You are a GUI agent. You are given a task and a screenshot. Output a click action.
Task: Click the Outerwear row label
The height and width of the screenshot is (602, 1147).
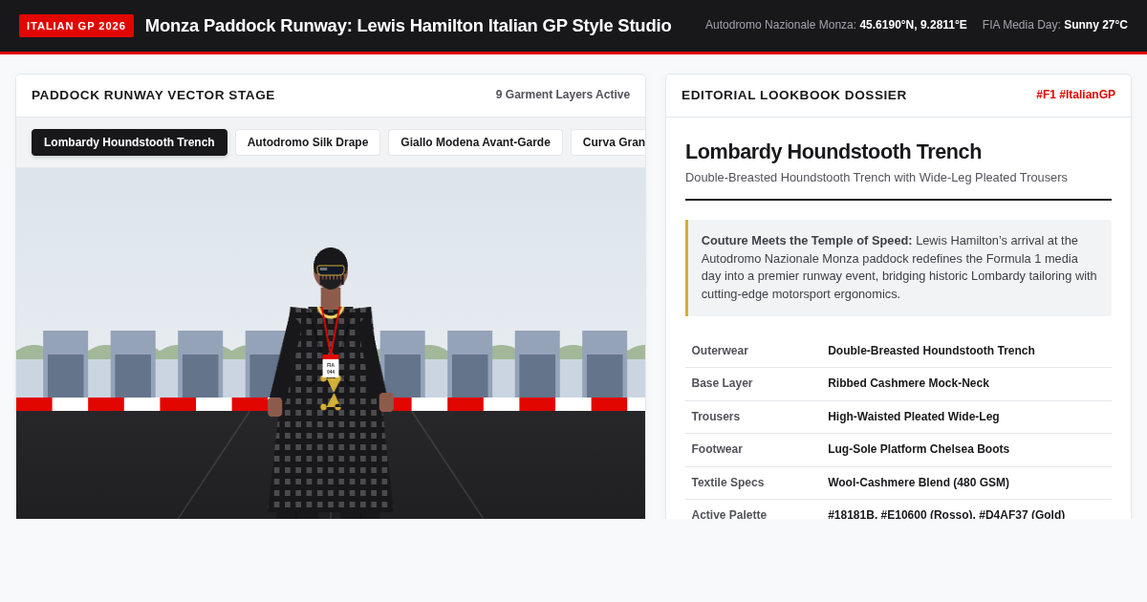coord(720,351)
